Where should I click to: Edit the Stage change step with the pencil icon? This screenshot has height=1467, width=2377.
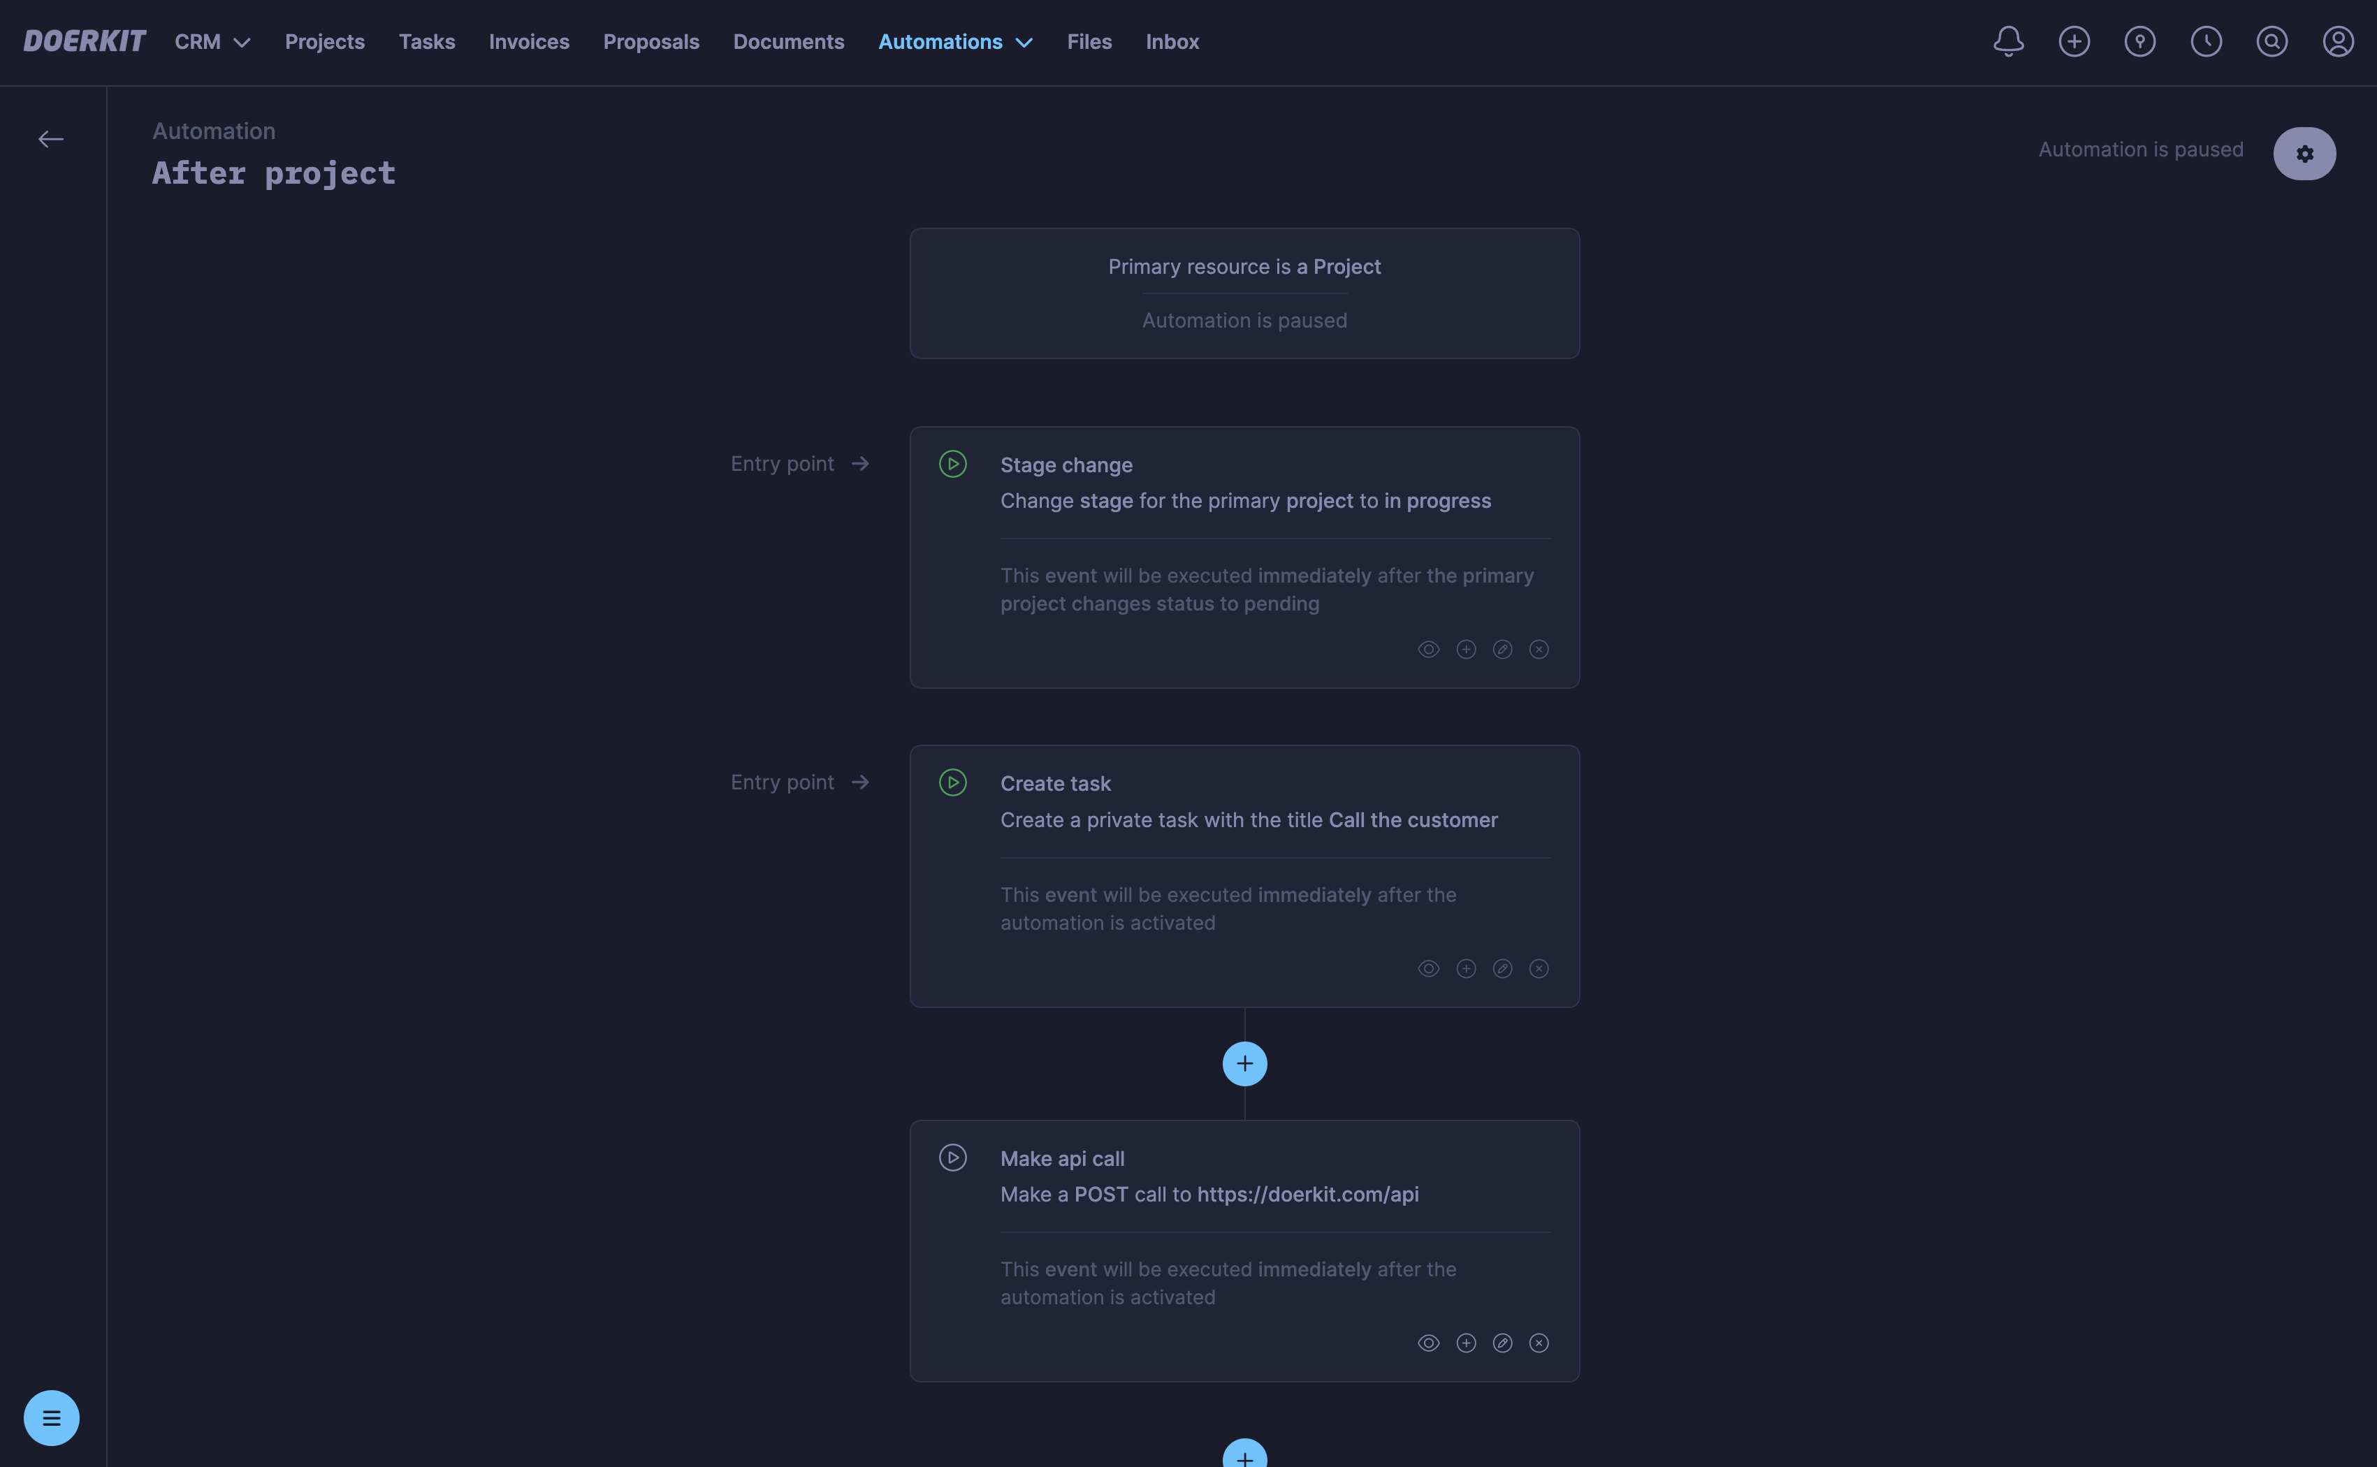[x=1504, y=649]
